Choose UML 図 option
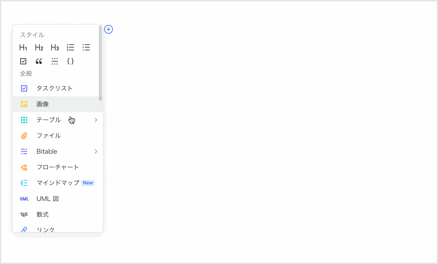Screen dimensions: 438x264 [47, 199]
